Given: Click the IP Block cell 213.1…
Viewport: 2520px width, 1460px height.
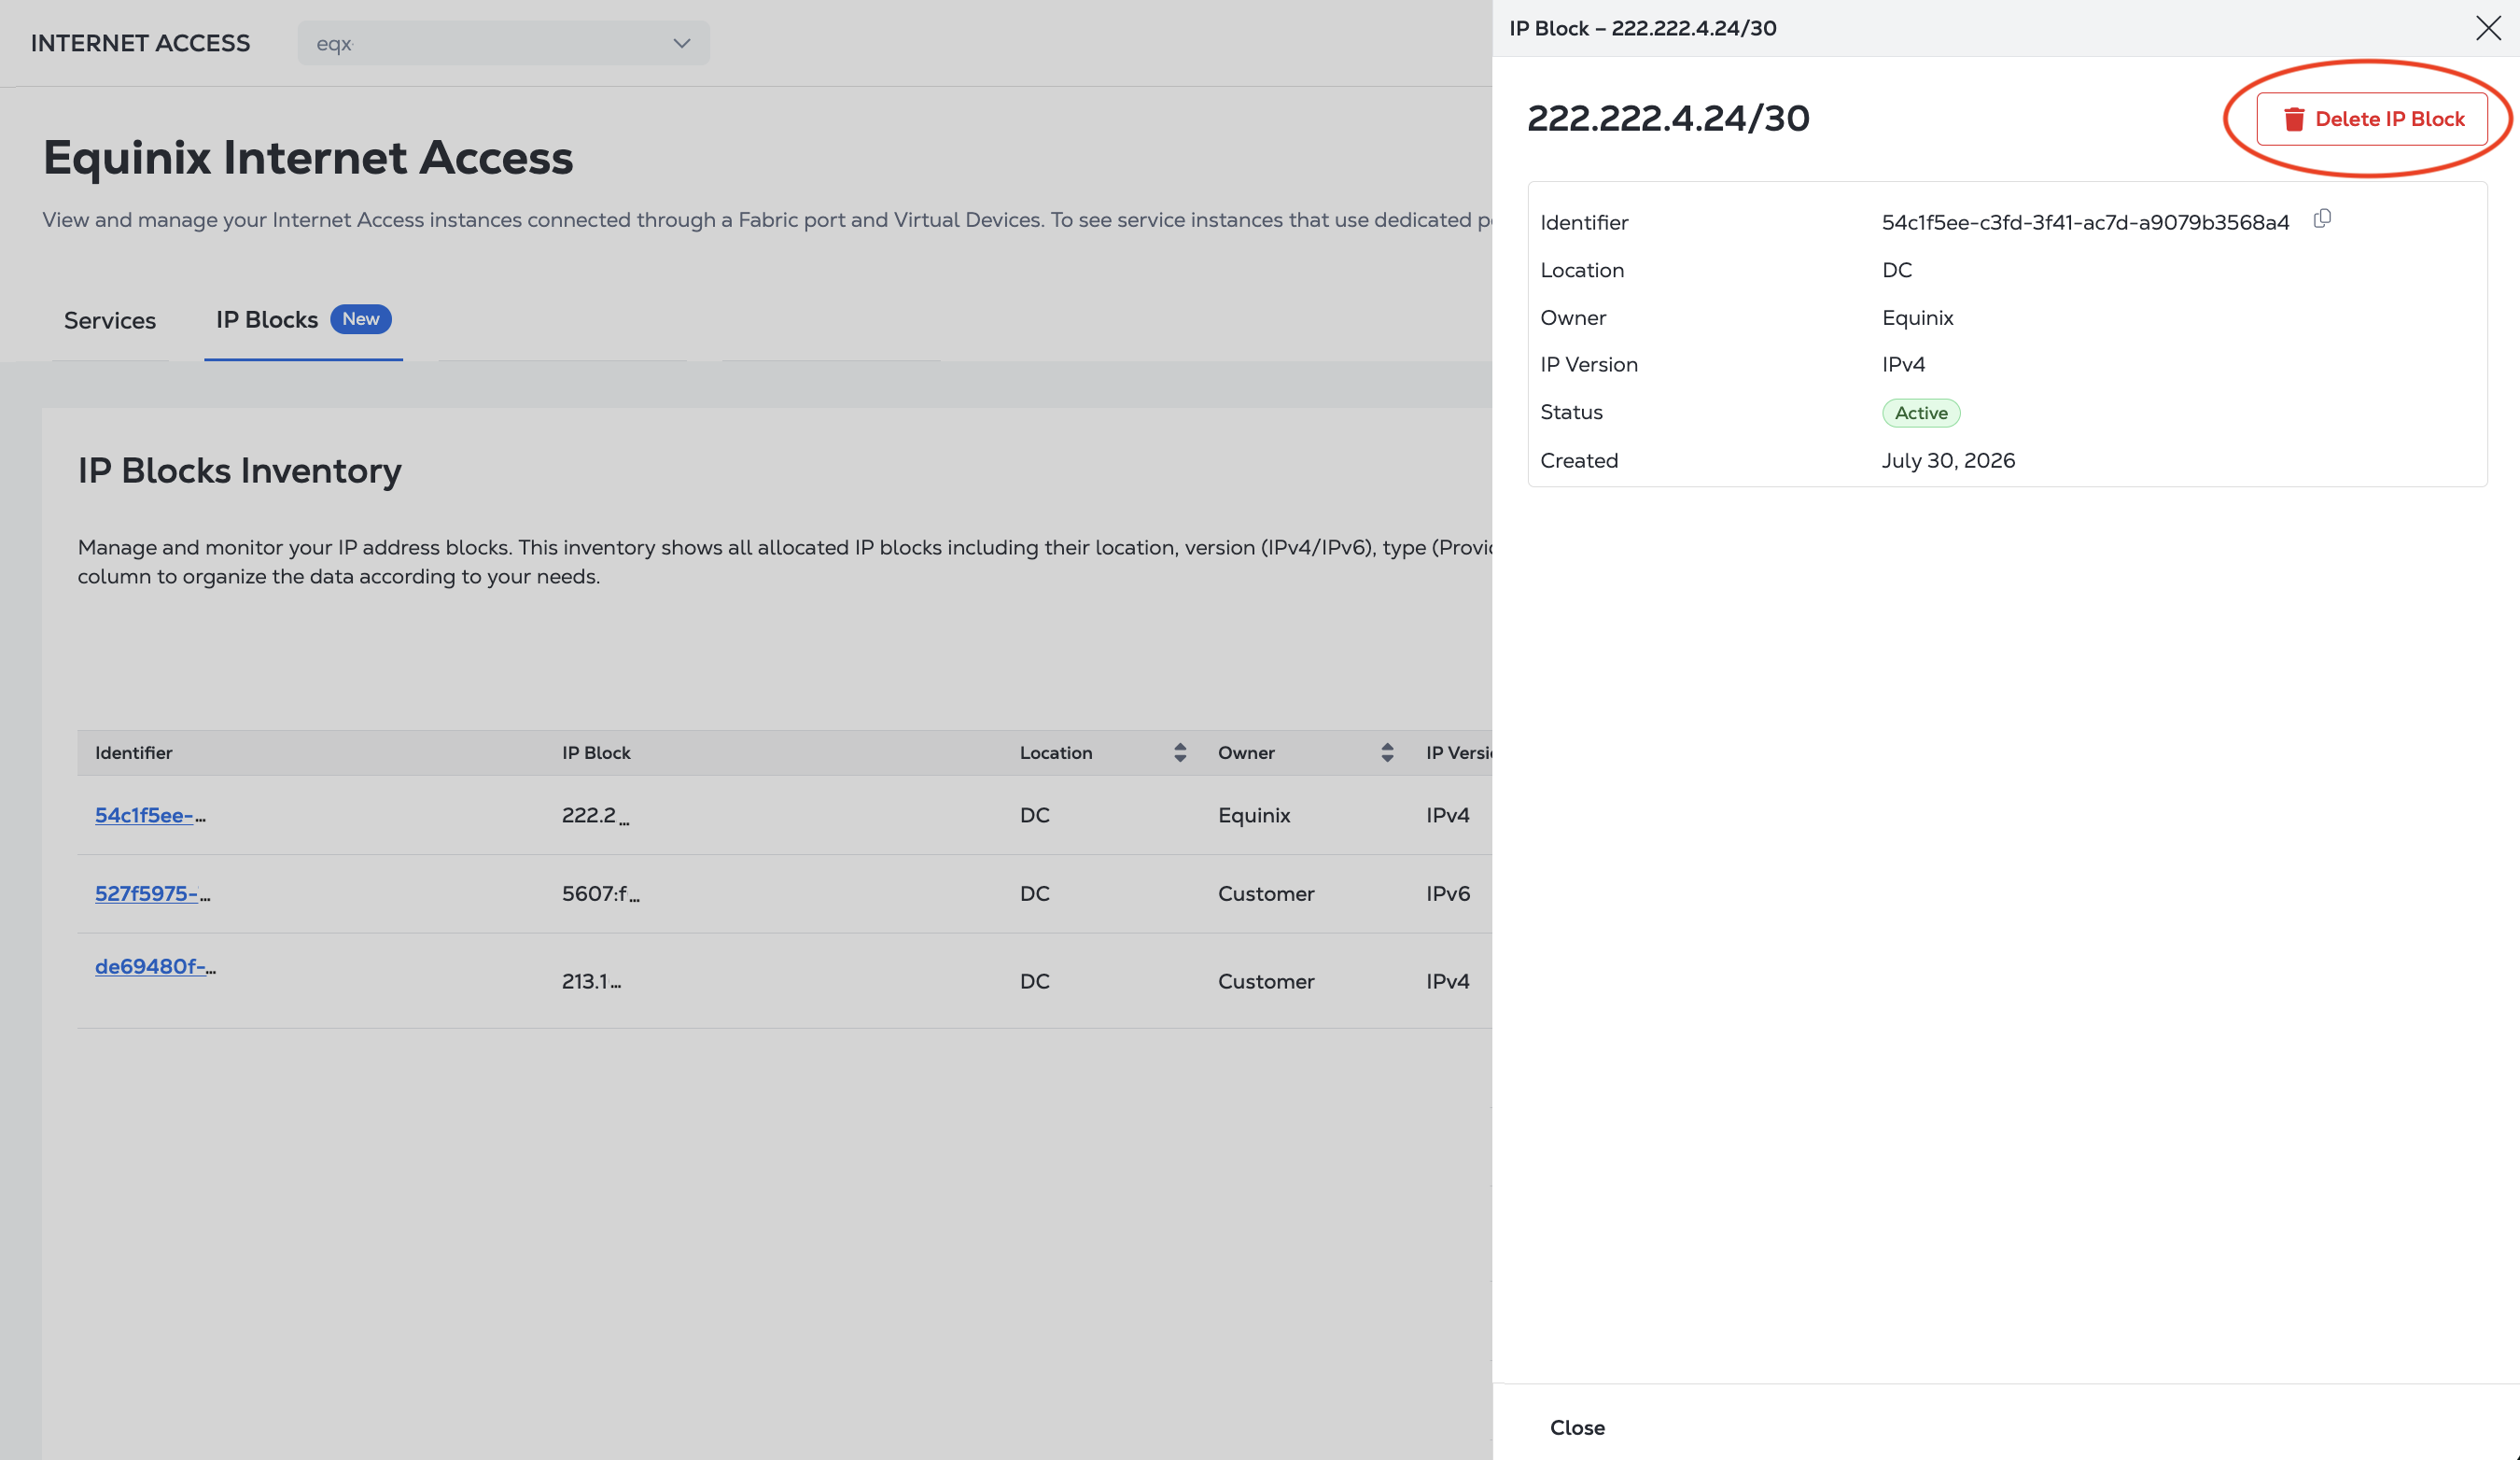Looking at the screenshot, I should click(x=591, y=981).
